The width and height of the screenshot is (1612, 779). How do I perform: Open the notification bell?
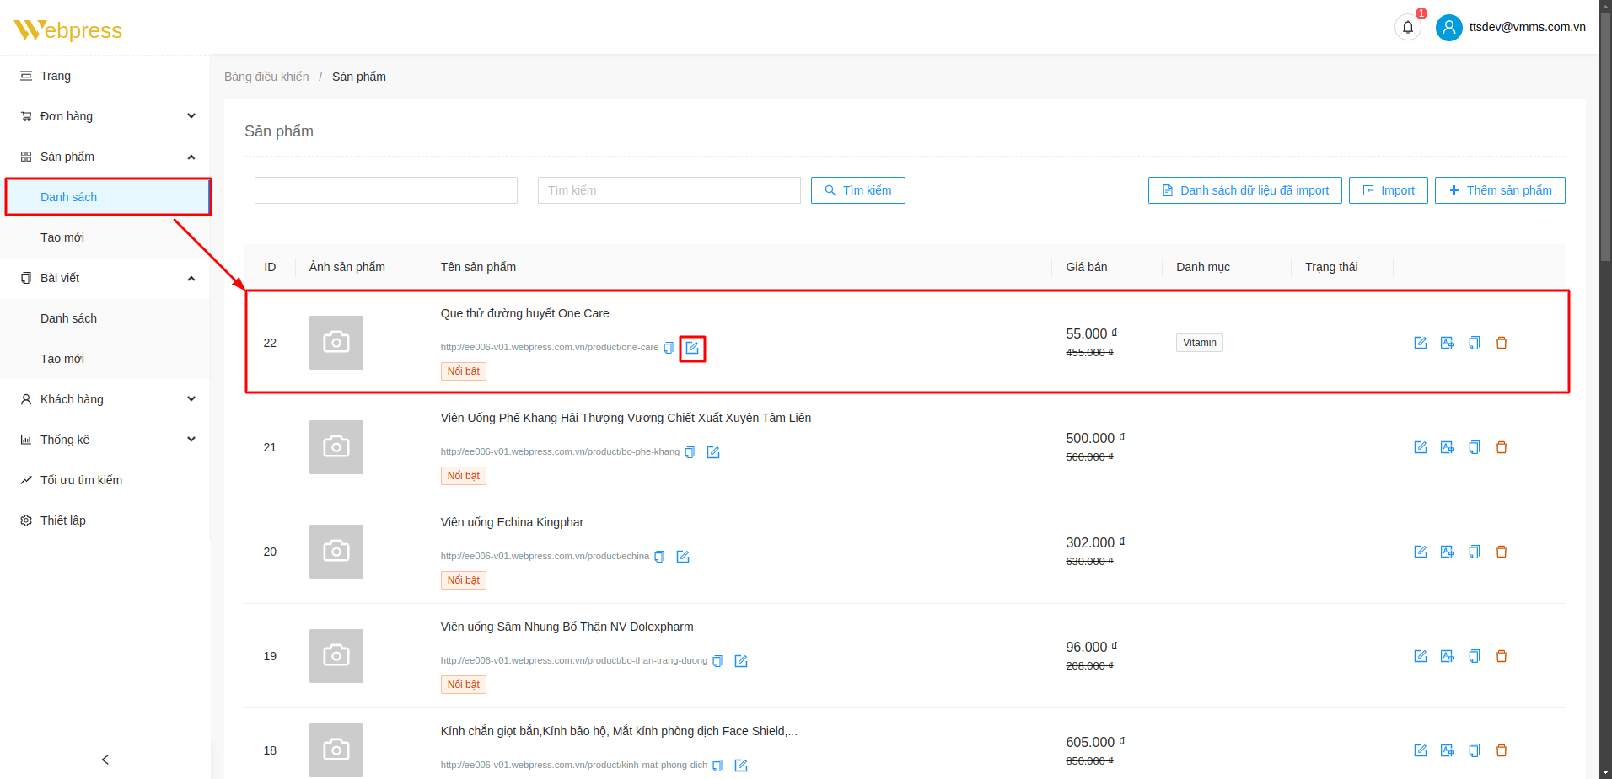tap(1407, 28)
